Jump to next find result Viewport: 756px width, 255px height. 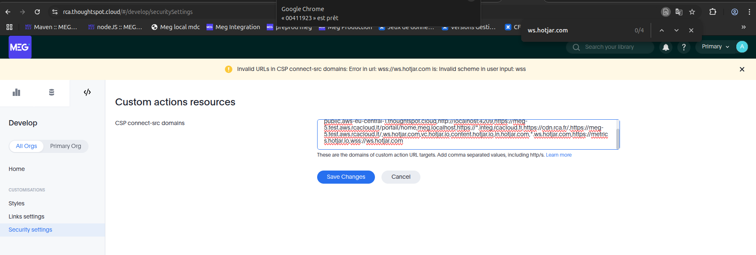click(x=677, y=30)
